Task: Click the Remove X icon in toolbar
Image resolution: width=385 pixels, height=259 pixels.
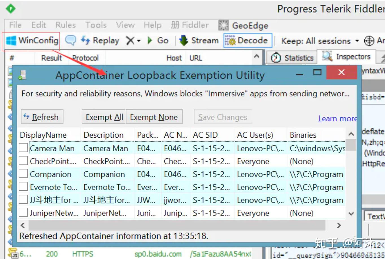Action: click(x=130, y=41)
